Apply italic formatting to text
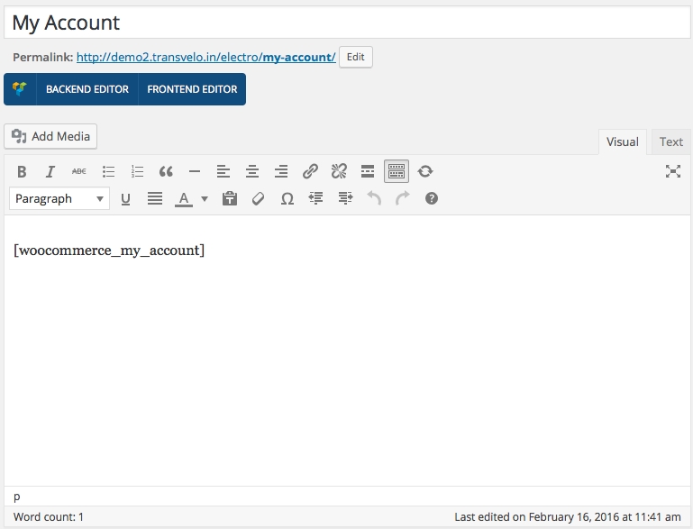This screenshot has height=529, width=693. (50, 171)
